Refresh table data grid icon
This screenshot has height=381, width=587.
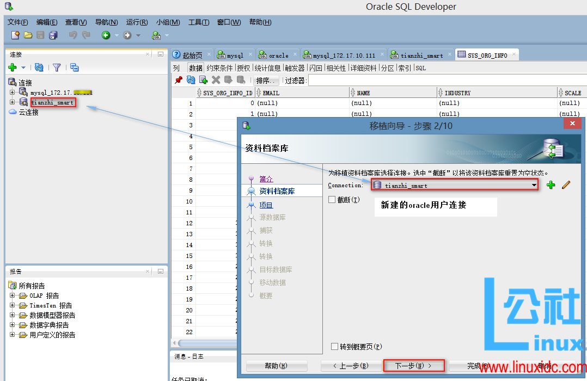(x=191, y=79)
